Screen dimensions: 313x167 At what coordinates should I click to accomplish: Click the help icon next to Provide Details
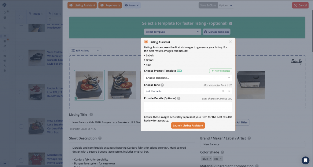179,99
